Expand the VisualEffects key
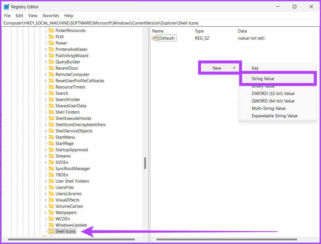The height and width of the screenshot is (244, 321). tap(46, 200)
